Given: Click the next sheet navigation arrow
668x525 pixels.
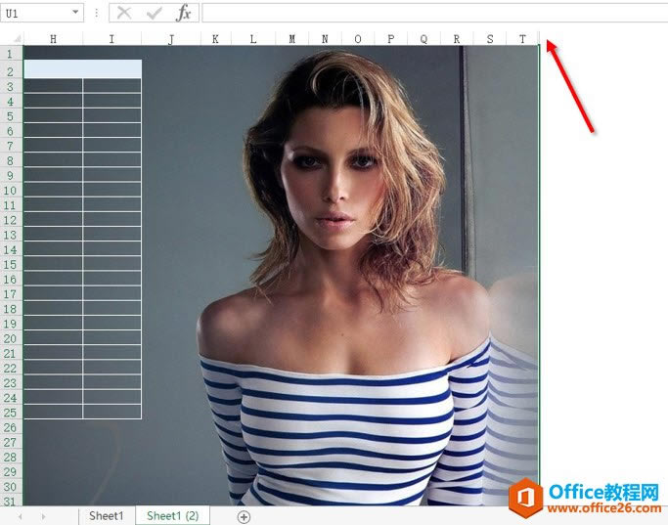Looking at the screenshot, I should tap(43, 516).
